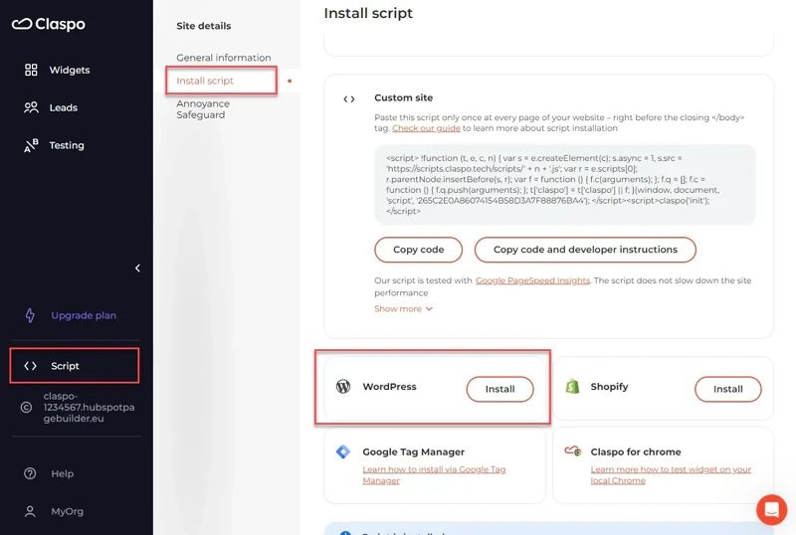The image size is (796, 535).
Task: Click the Script code brackets icon
Action: [x=31, y=366]
